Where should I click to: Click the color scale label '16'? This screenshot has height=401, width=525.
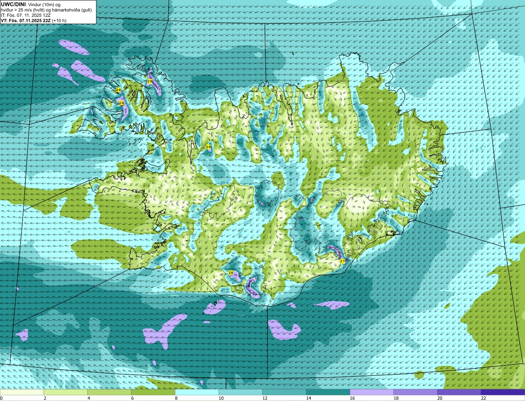click(x=352, y=398)
